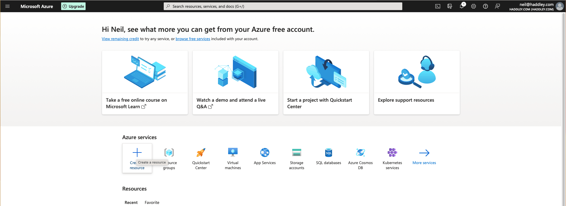The image size is (566, 206).
Task: Open Cloud Shell from top bar
Action: (x=438, y=6)
